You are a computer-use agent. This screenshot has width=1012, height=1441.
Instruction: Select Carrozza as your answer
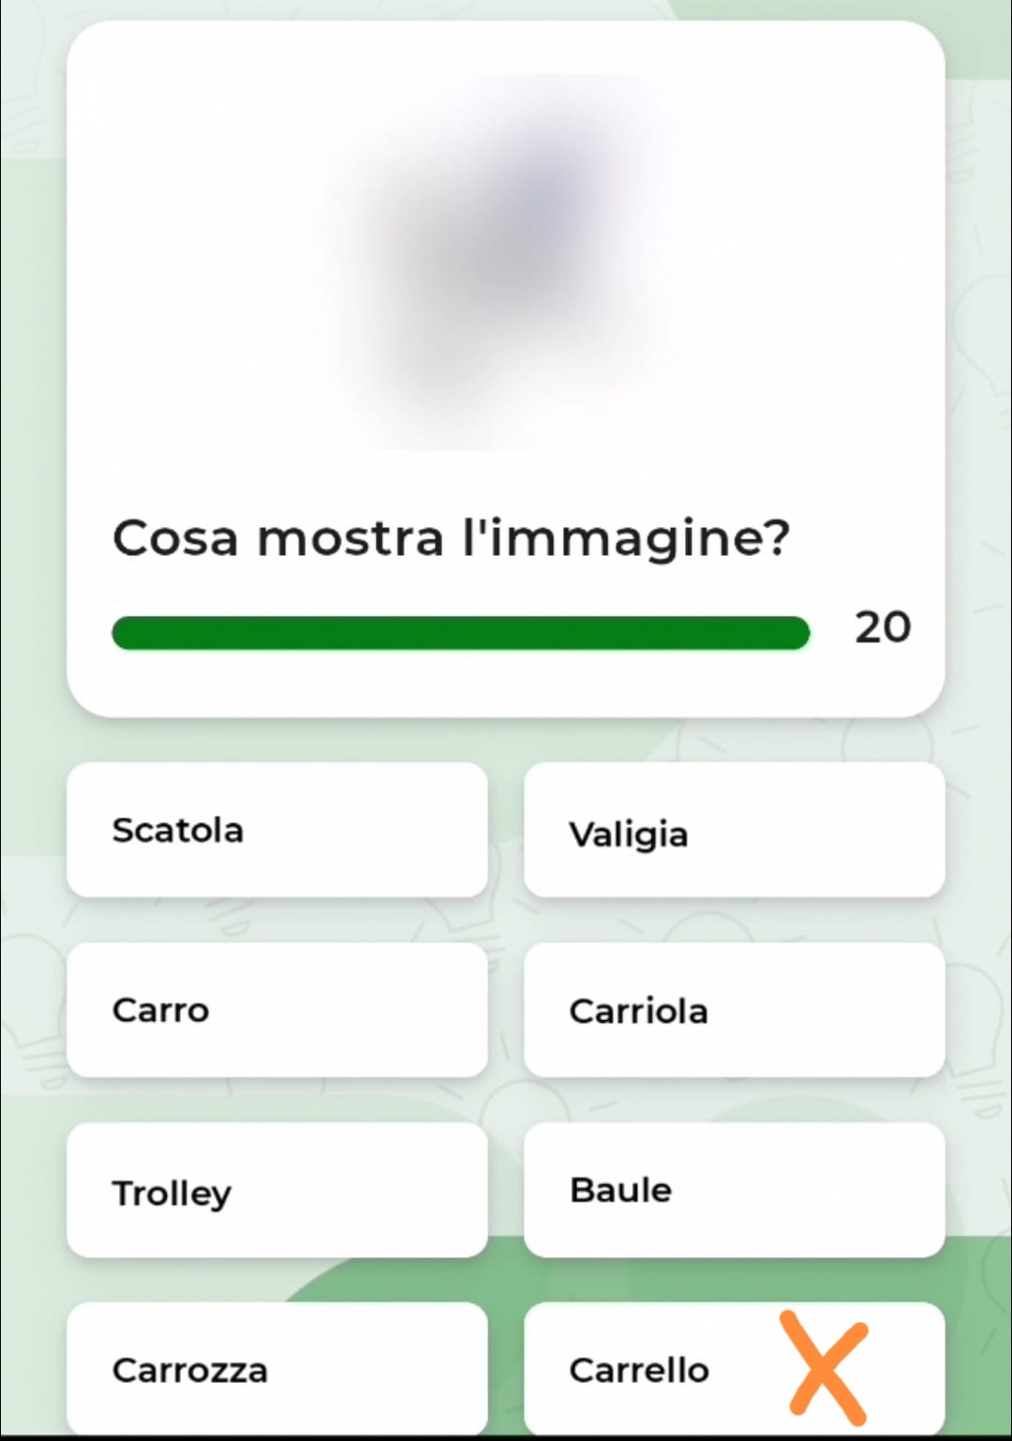pos(277,1369)
